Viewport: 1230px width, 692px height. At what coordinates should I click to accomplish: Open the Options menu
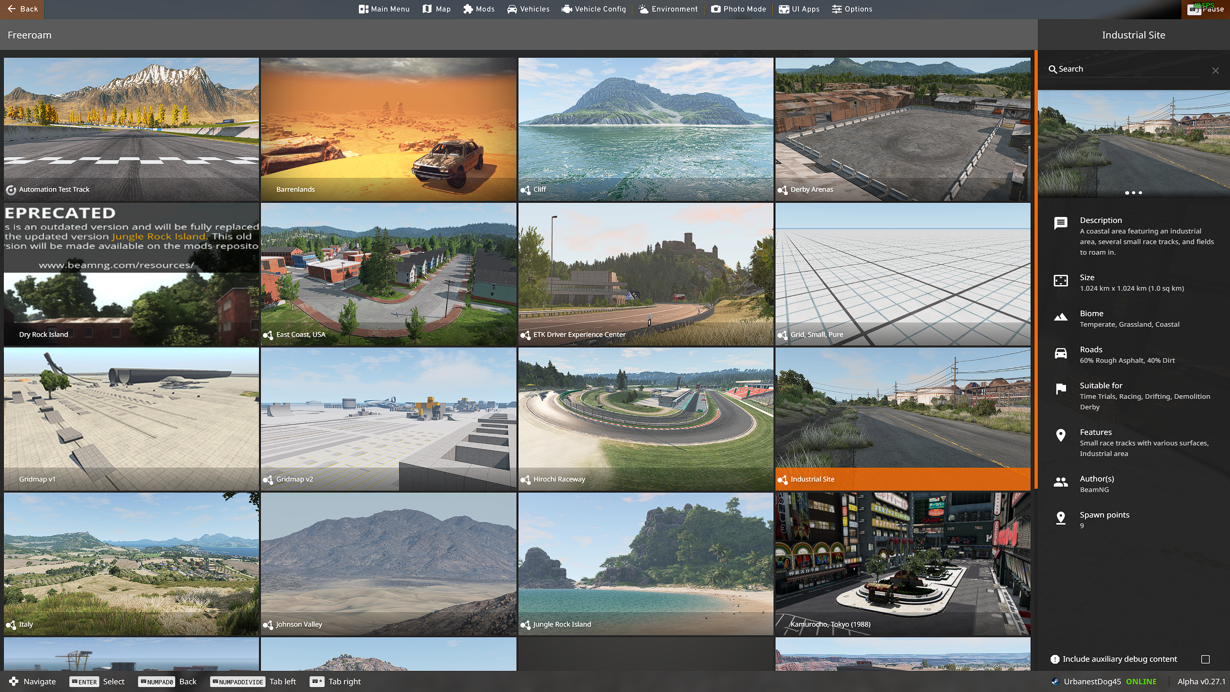(x=852, y=9)
